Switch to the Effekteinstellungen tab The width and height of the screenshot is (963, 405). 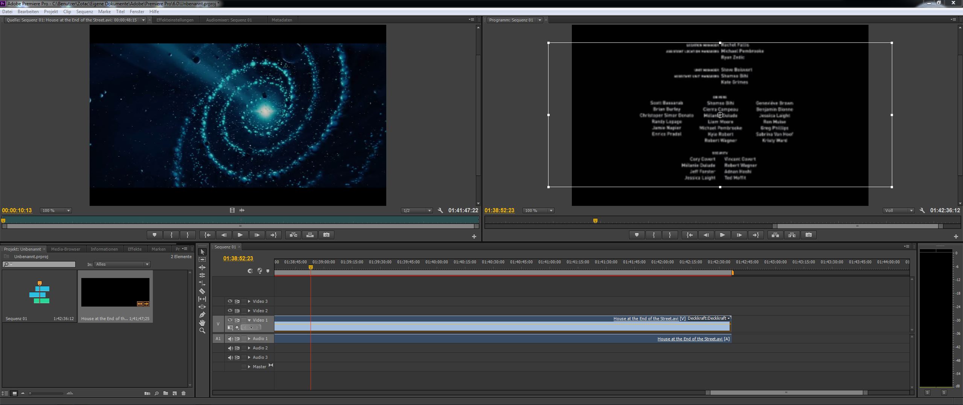[x=175, y=20]
